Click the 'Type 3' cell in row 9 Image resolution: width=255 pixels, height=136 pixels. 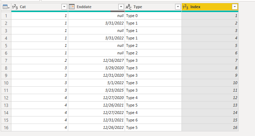click(153, 76)
